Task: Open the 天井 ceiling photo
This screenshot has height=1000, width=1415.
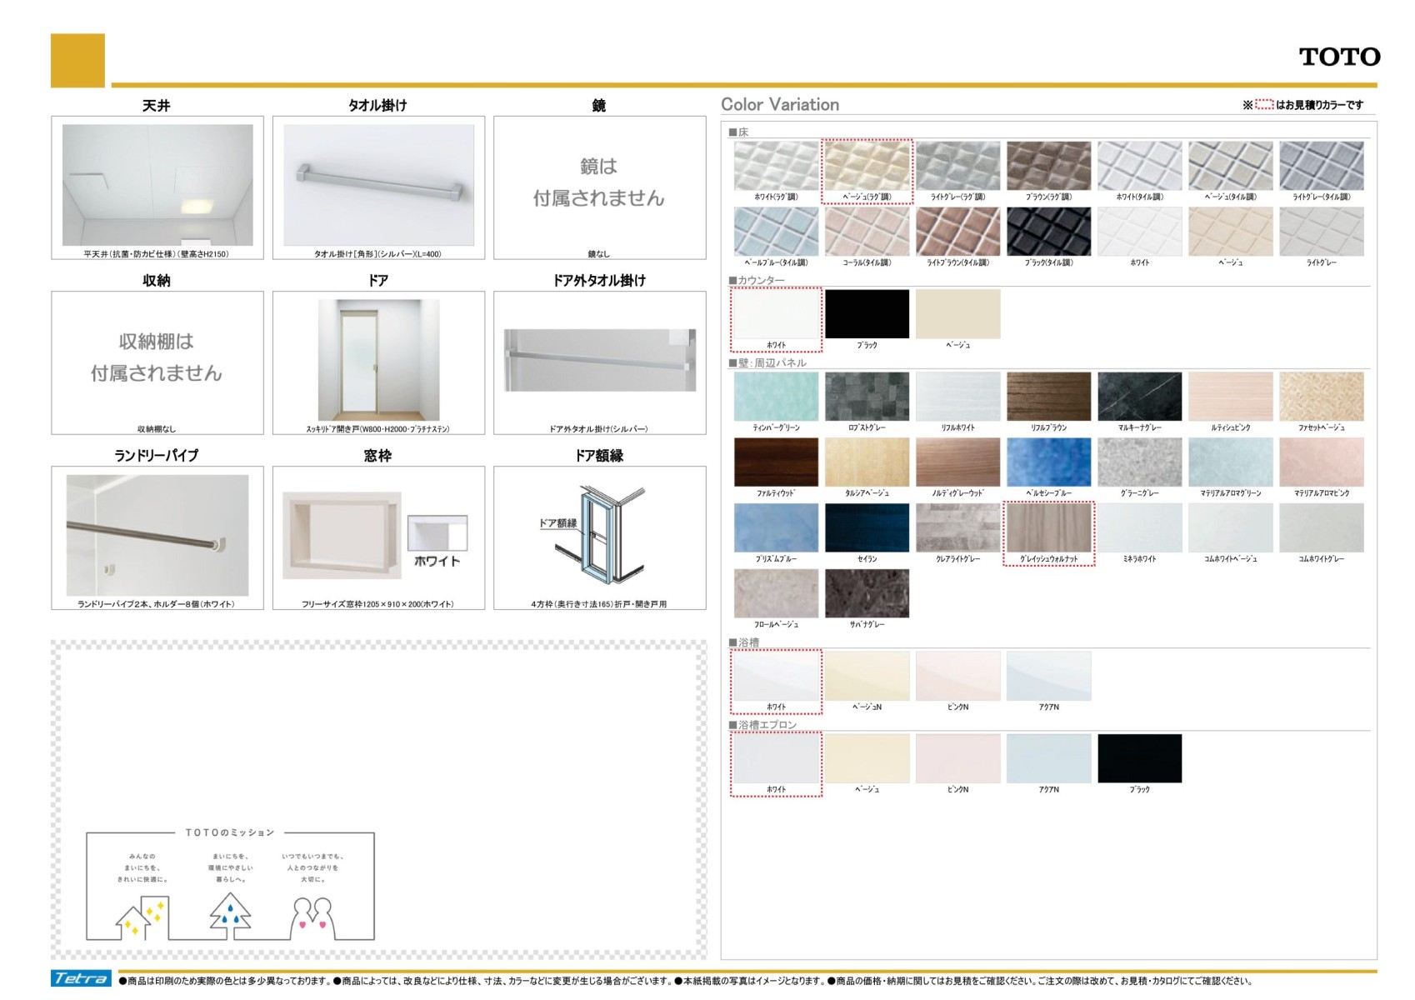Action: (x=157, y=184)
